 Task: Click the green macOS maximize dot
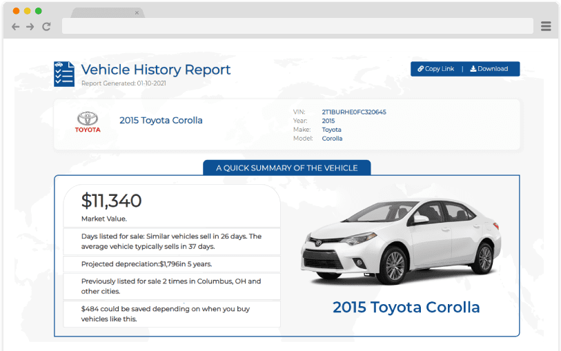pyautogui.click(x=38, y=11)
